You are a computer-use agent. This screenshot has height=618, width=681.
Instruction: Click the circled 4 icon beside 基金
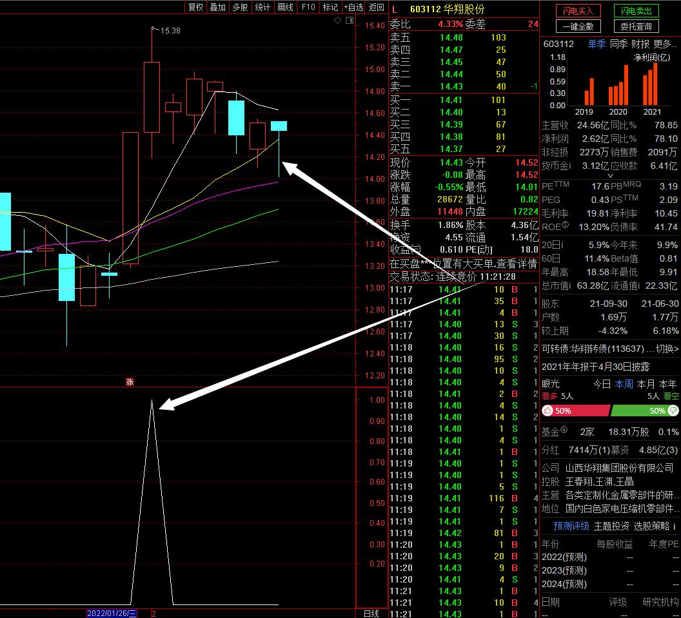[x=564, y=430]
